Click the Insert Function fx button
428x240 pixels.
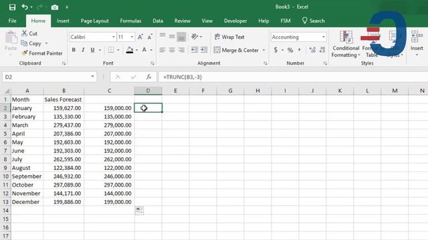pos(148,77)
